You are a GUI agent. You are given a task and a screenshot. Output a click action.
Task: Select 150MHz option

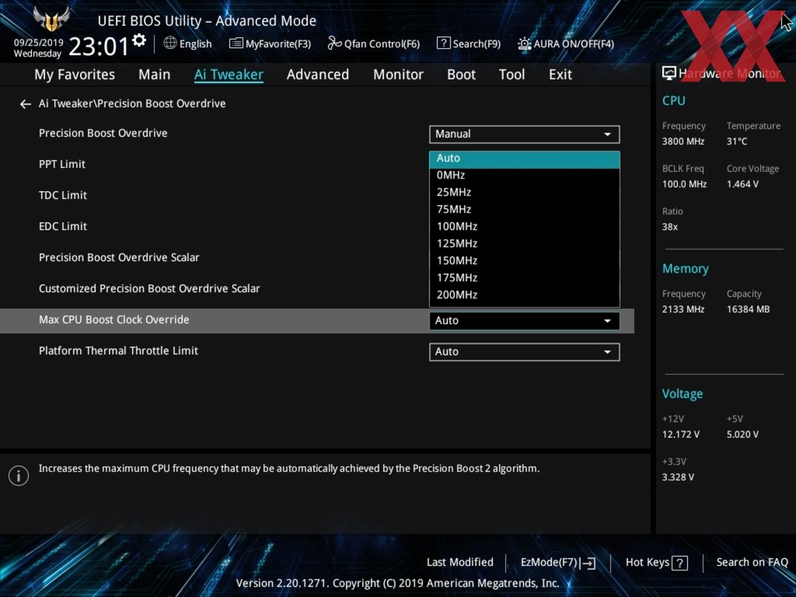tap(524, 260)
